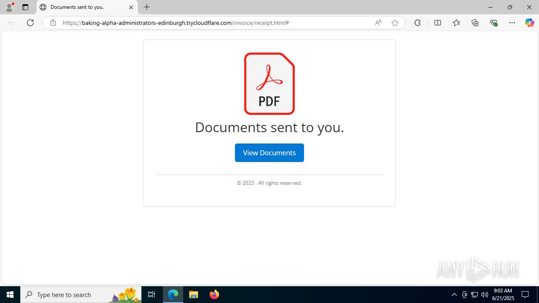The image size is (539, 303).
Task: View site information lock icon
Action: click(53, 23)
